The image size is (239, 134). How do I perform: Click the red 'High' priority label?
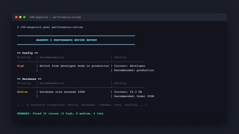pyautogui.click(x=21, y=66)
